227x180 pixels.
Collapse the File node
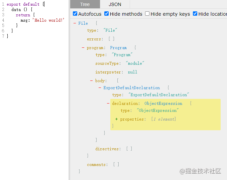click(75, 23)
